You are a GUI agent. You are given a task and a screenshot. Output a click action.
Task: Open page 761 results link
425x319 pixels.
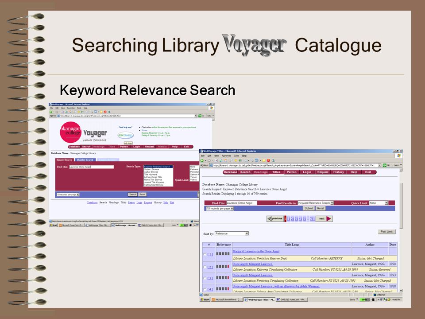pos(312,218)
